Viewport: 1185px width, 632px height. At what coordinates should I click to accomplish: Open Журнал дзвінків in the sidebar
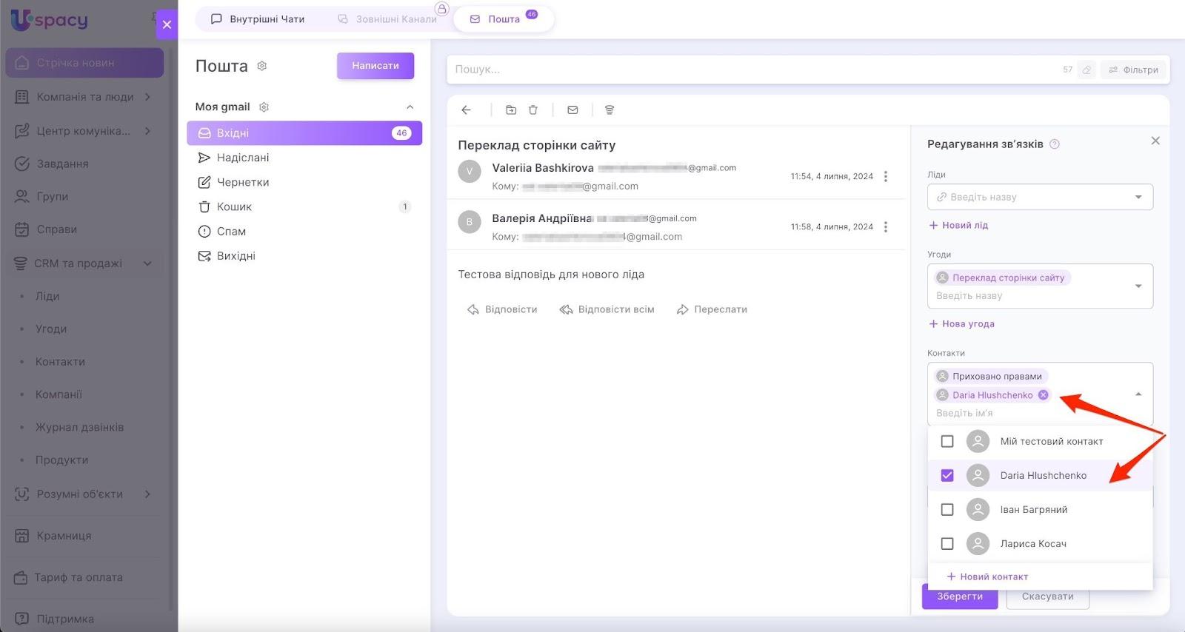pyautogui.click(x=79, y=427)
